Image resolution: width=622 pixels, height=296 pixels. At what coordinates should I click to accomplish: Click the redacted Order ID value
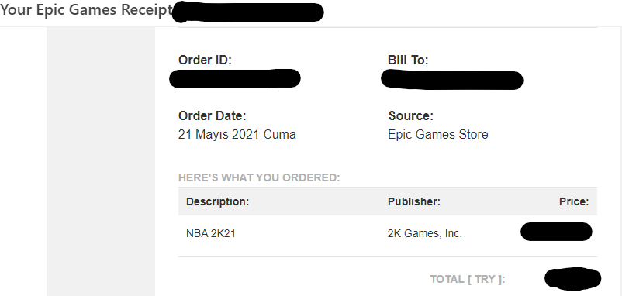(234, 78)
